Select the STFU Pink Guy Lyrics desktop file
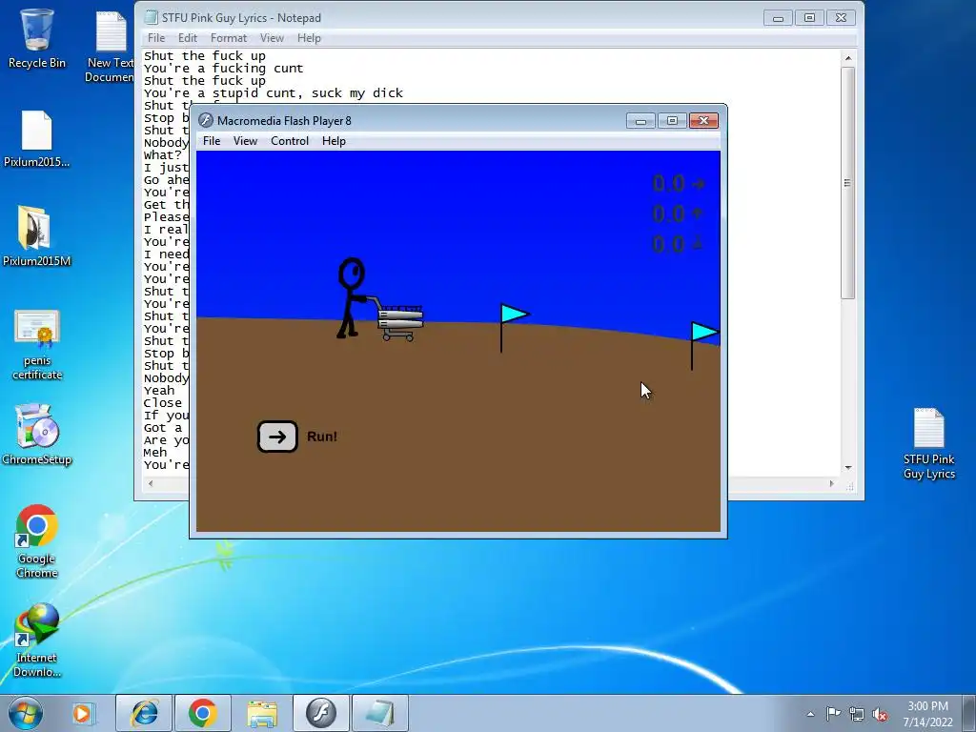This screenshot has height=732, width=976. pyautogui.click(x=928, y=444)
